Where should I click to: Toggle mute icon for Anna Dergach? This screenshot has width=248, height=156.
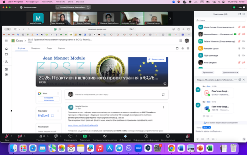click(239, 62)
